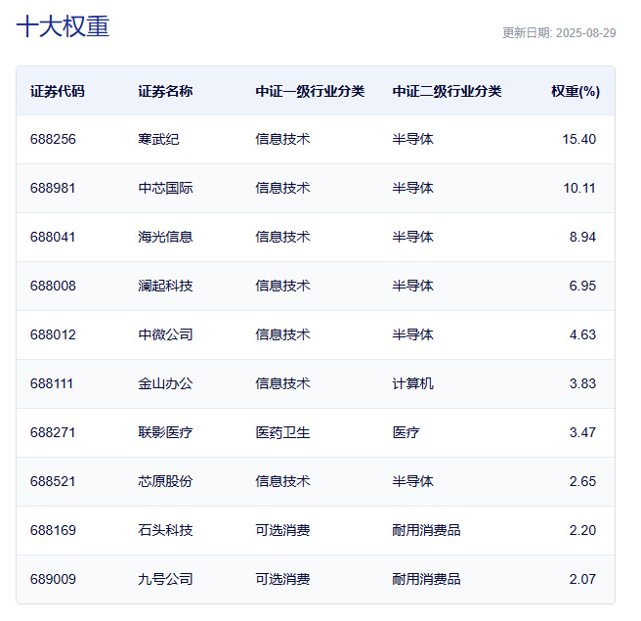Select security code 688521
Image resolution: width=641 pixels, height=621 pixels.
(x=53, y=481)
